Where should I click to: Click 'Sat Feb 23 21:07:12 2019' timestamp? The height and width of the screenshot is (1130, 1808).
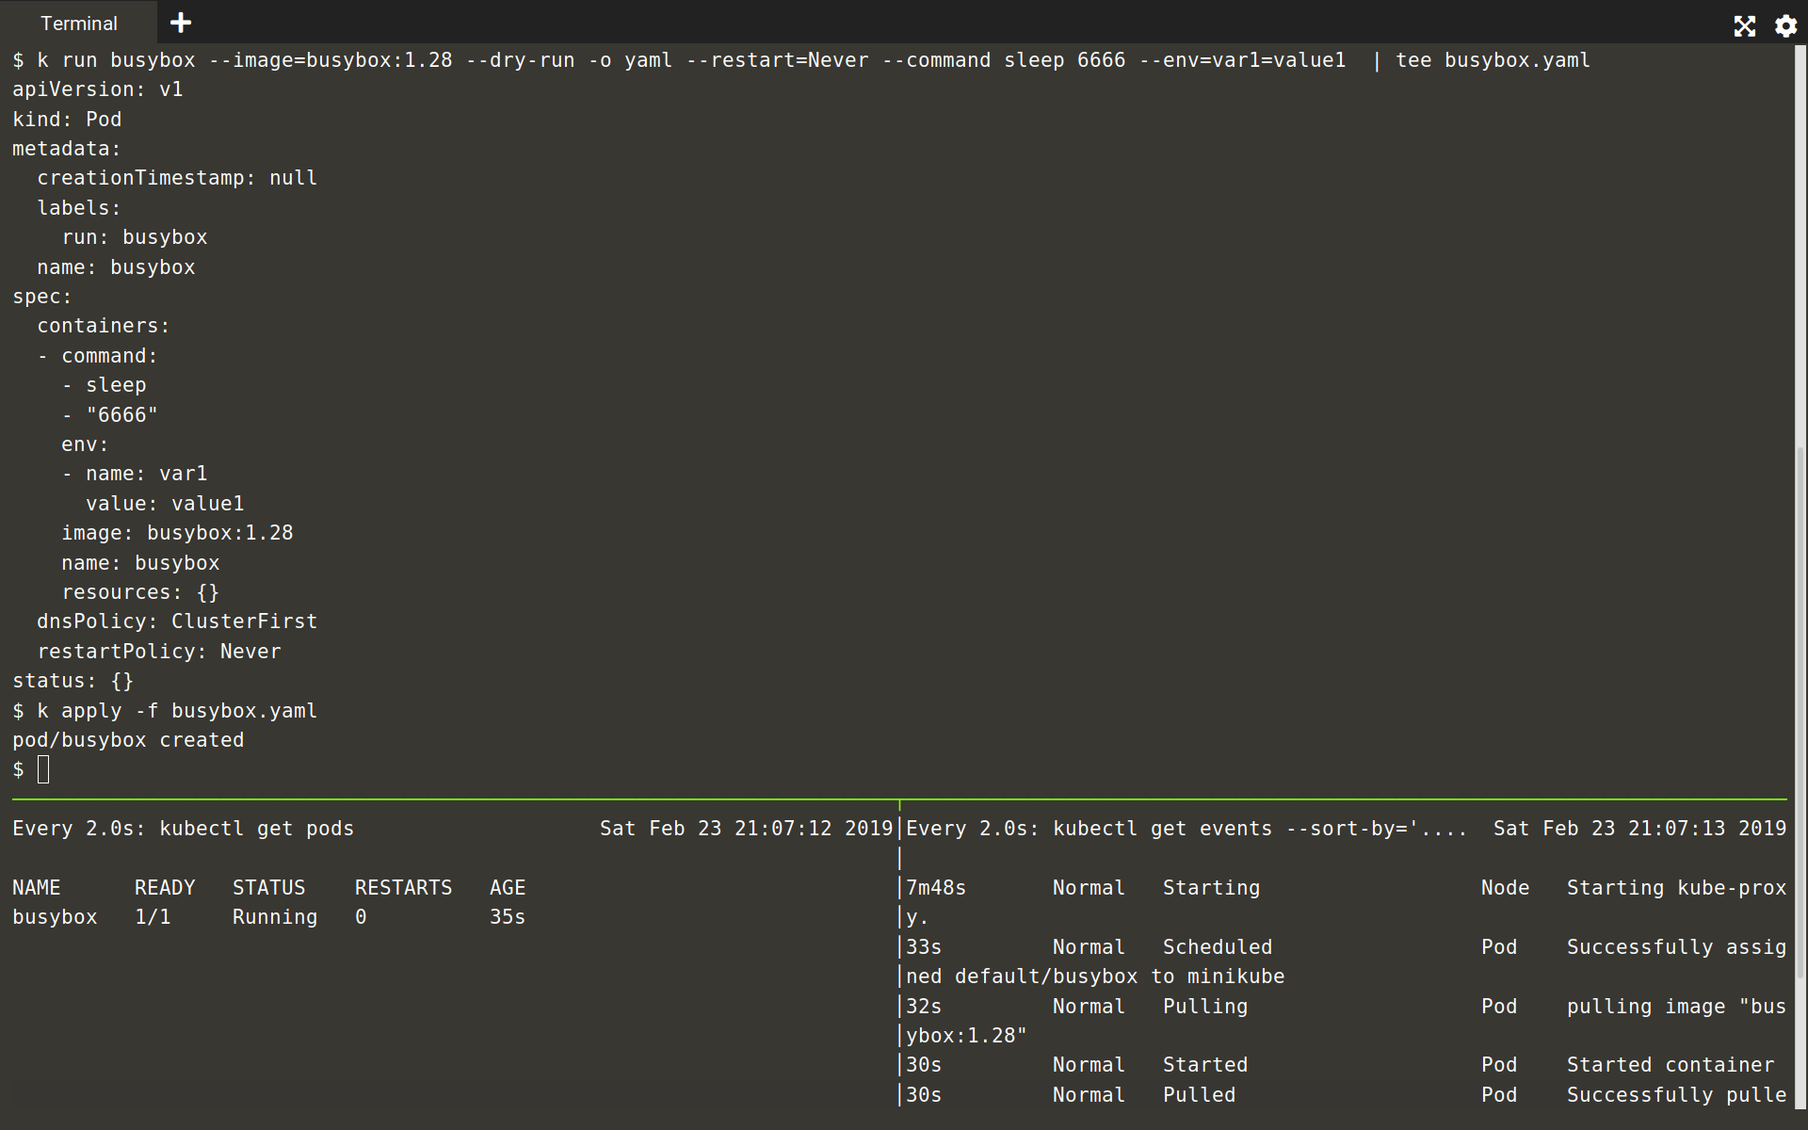click(747, 829)
